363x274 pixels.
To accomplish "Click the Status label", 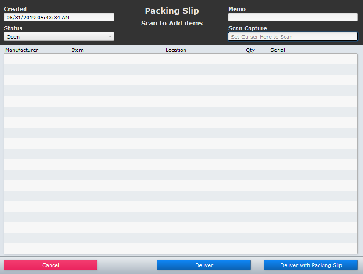I will [x=13, y=28].
